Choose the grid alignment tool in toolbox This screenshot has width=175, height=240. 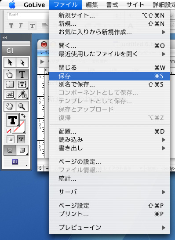[10, 95]
